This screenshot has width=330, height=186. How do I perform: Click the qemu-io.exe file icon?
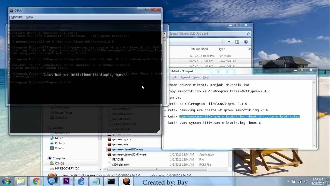tap(109, 144)
